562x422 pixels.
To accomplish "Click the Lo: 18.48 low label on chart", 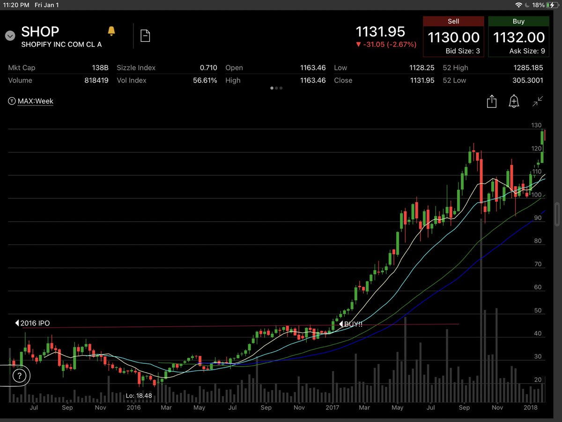I will (x=139, y=395).
